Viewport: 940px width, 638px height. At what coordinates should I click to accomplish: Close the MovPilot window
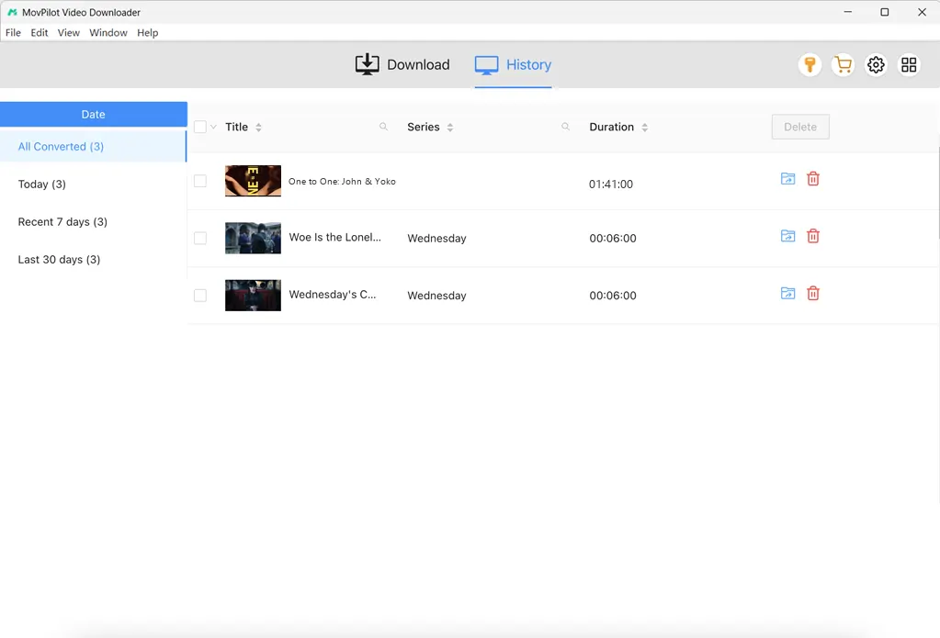pos(922,12)
